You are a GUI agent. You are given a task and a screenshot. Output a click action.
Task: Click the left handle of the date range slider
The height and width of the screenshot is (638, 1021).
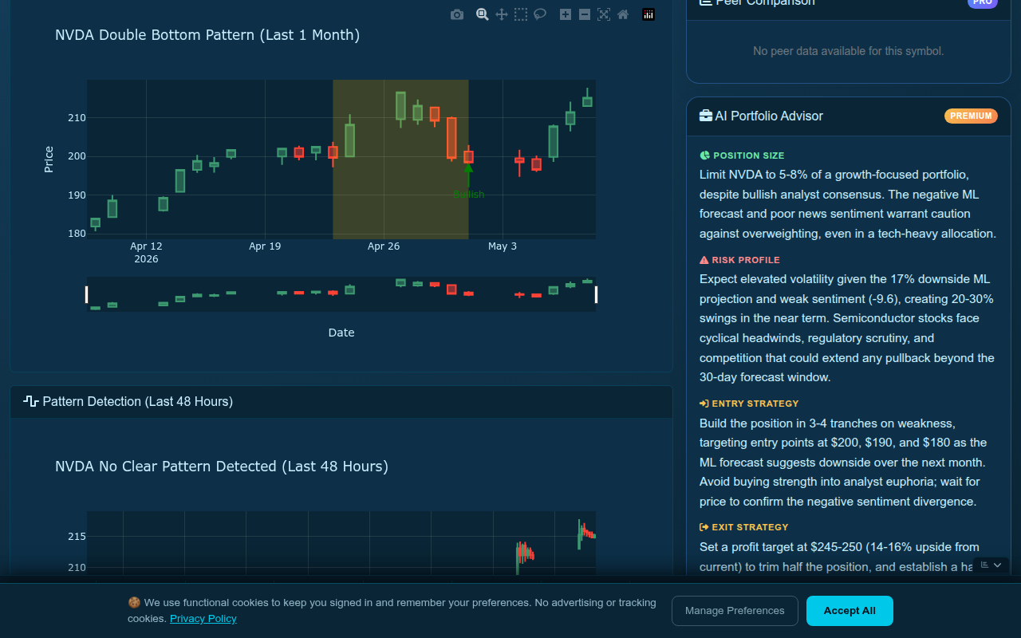(x=87, y=294)
